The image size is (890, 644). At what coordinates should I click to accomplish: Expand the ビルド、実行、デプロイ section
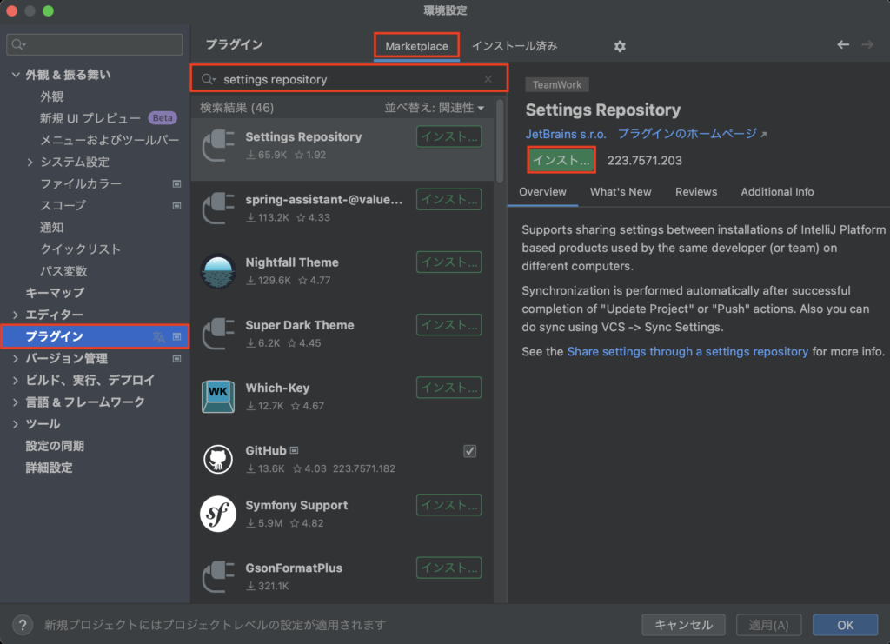[16, 381]
